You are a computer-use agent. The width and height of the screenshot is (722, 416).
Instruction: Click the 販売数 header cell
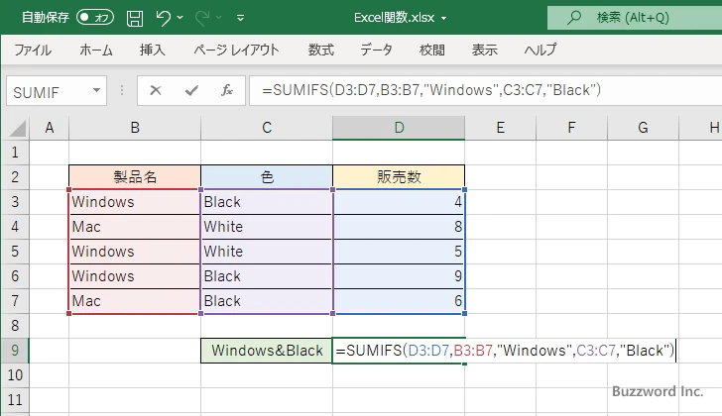[x=399, y=177]
